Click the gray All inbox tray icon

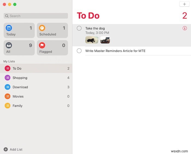click(x=9, y=45)
